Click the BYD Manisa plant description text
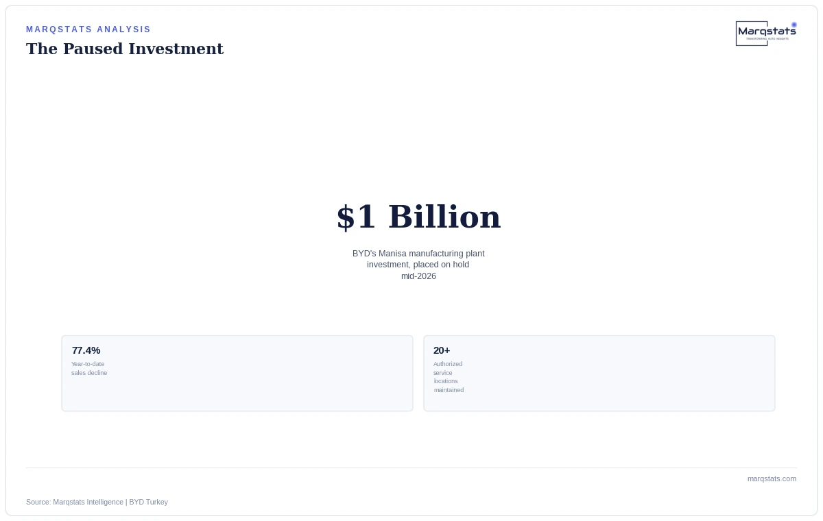Screen dimensions: 823x521 tap(418, 265)
